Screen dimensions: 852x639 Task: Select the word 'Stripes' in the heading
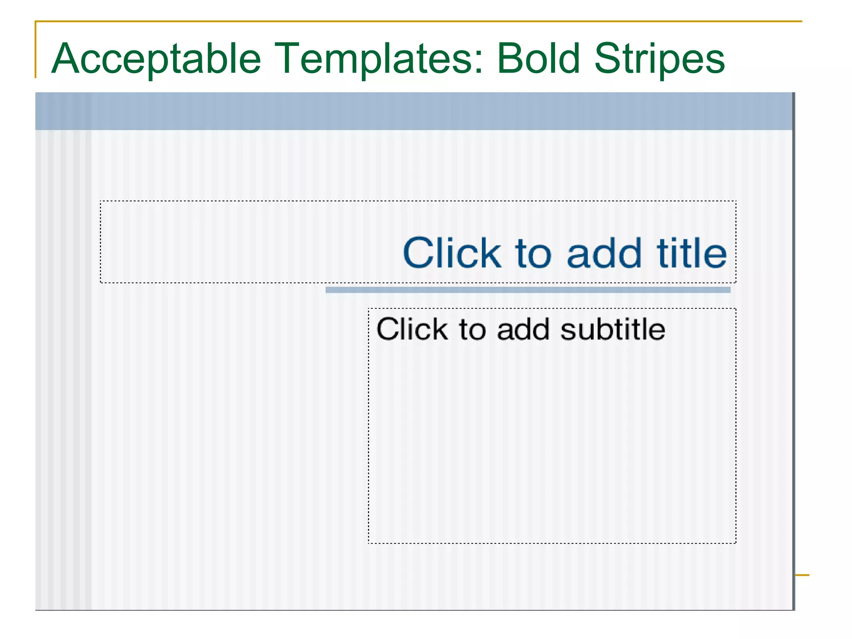[659, 59]
